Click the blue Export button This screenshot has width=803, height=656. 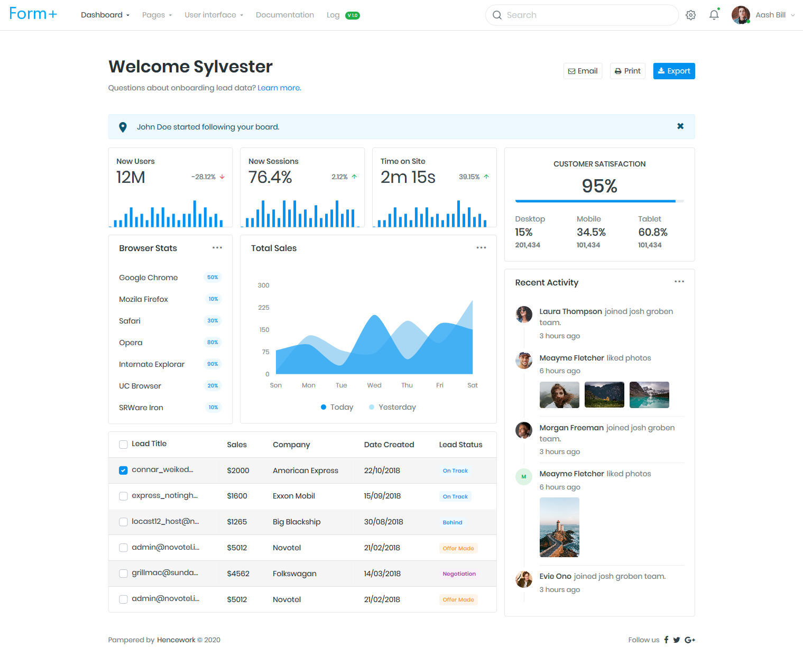pyautogui.click(x=673, y=71)
